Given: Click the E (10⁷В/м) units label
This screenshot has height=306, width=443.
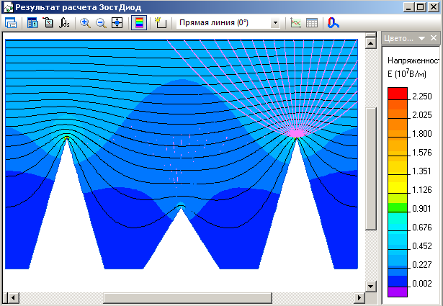Looking at the screenshot, I should click(406, 73).
